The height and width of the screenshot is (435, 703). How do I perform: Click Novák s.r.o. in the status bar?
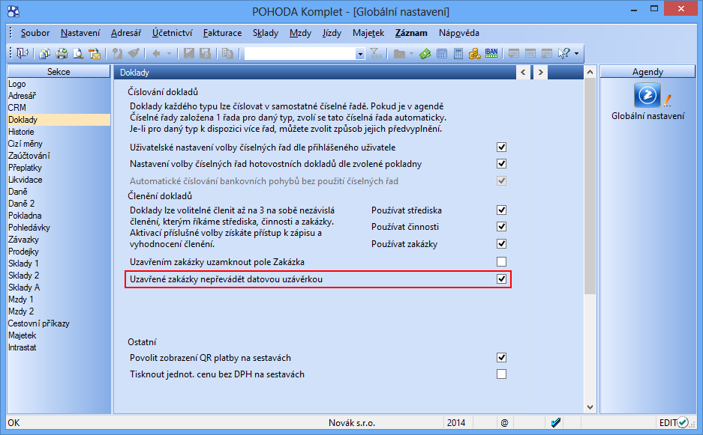click(351, 422)
